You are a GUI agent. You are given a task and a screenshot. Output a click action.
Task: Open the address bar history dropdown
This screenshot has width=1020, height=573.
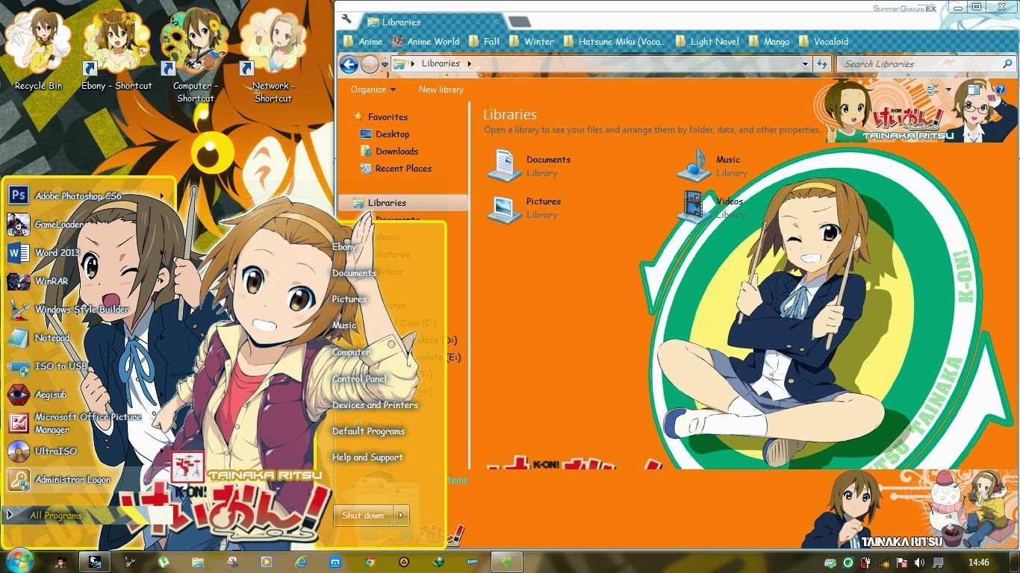click(x=805, y=64)
